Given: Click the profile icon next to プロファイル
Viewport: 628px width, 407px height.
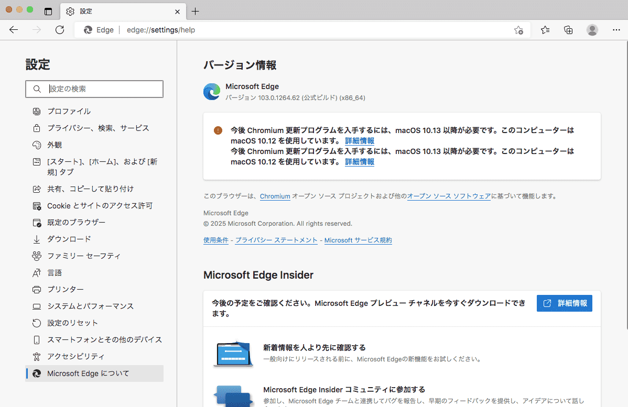Looking at the screenshot, I should (x=37, y=111).
